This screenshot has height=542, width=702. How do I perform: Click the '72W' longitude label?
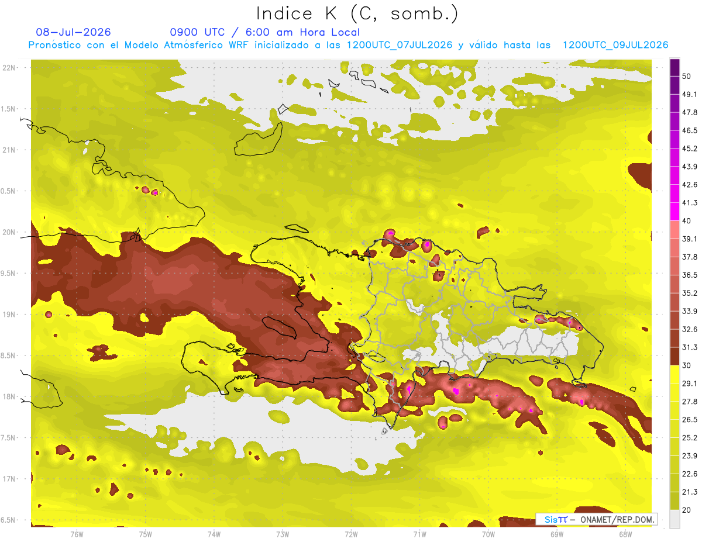351,534
